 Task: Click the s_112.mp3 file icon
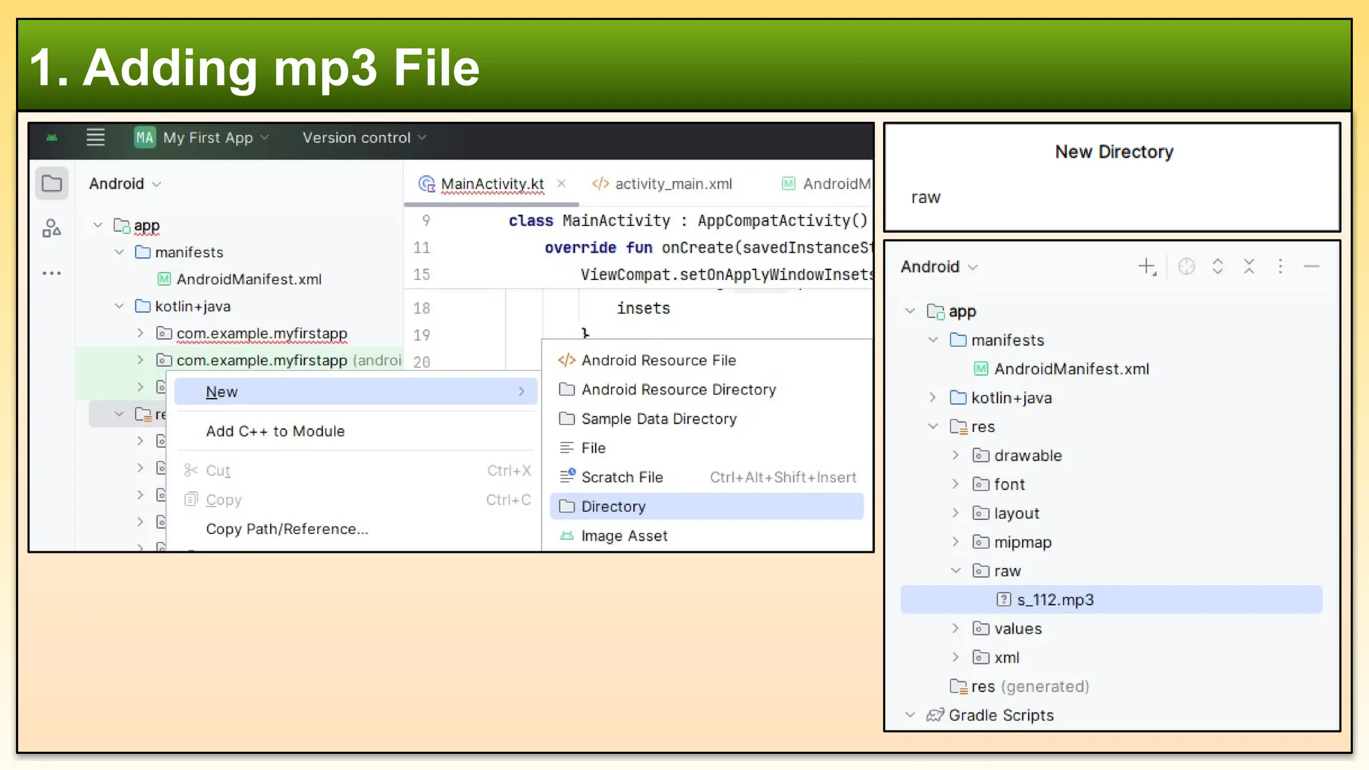tap(1003, 600)
